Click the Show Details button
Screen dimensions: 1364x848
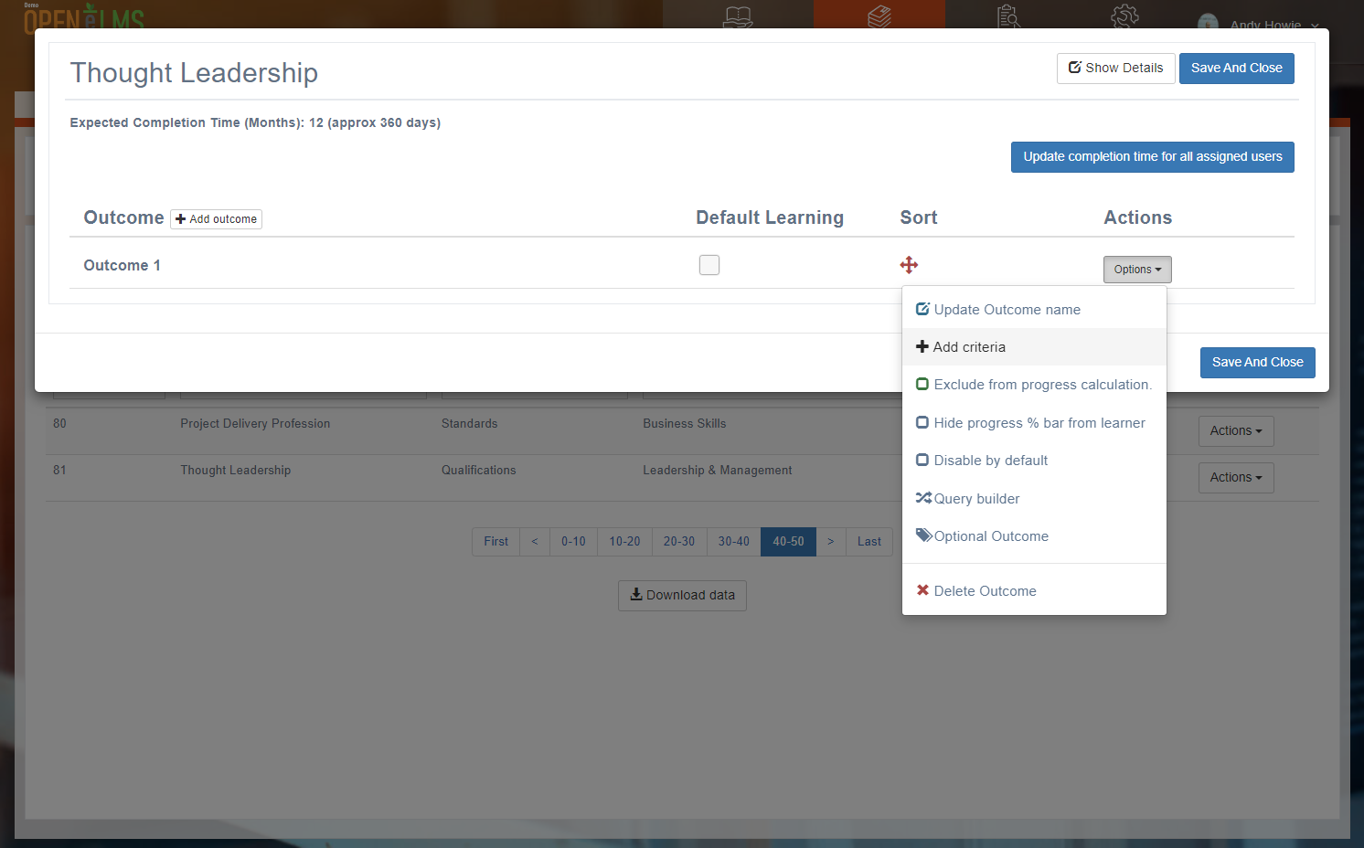1115,69
